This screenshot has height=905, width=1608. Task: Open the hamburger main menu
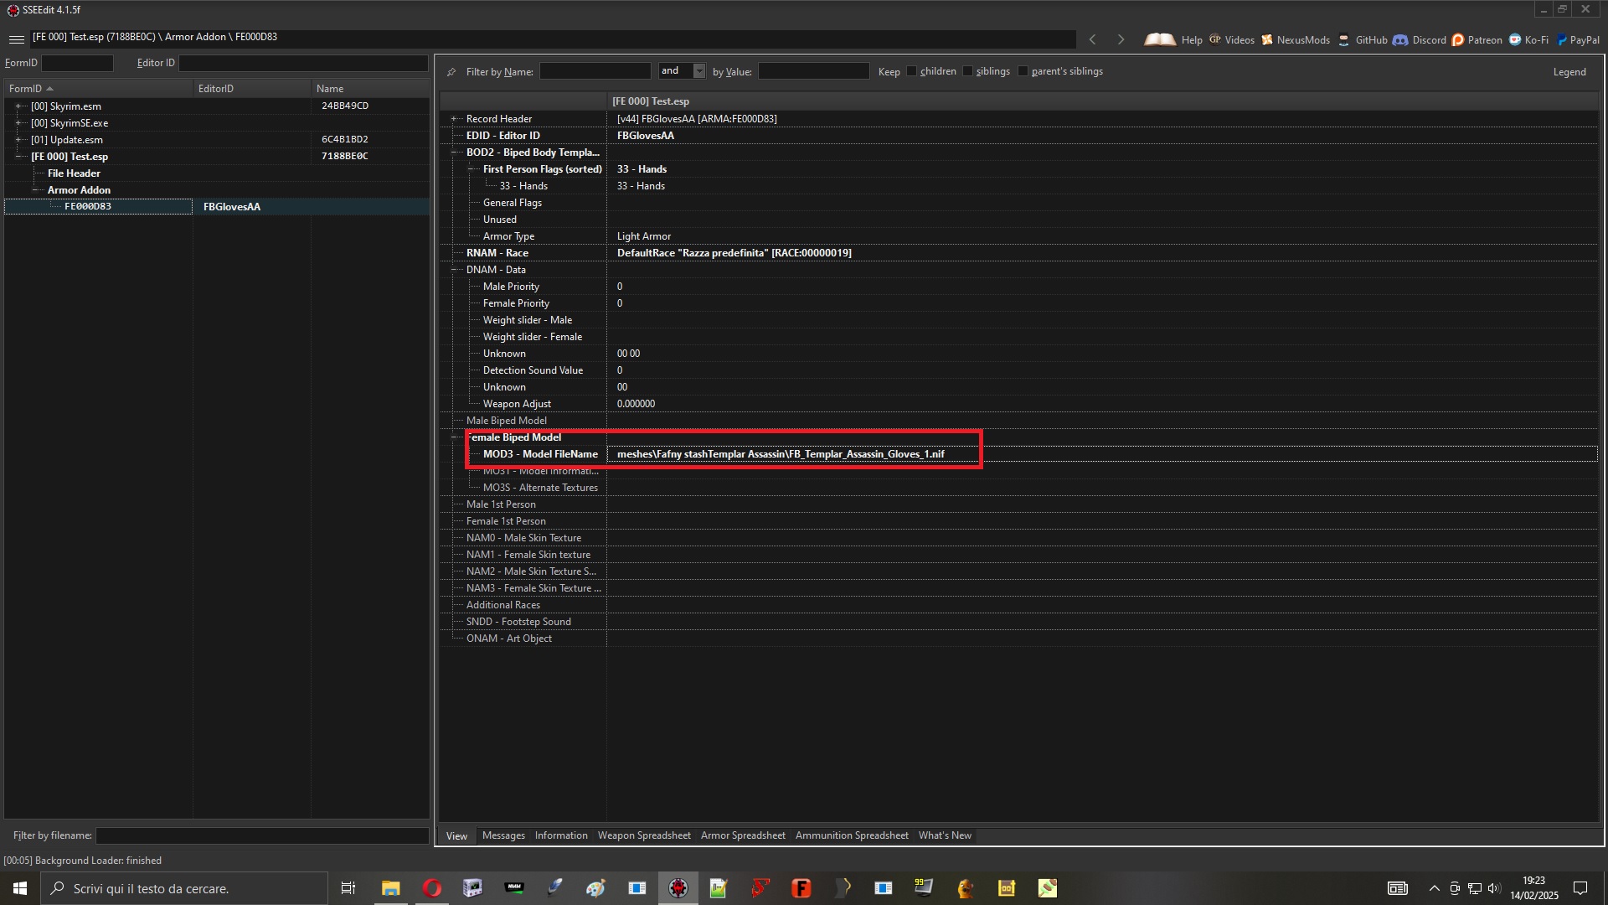(x=16, y=39)
